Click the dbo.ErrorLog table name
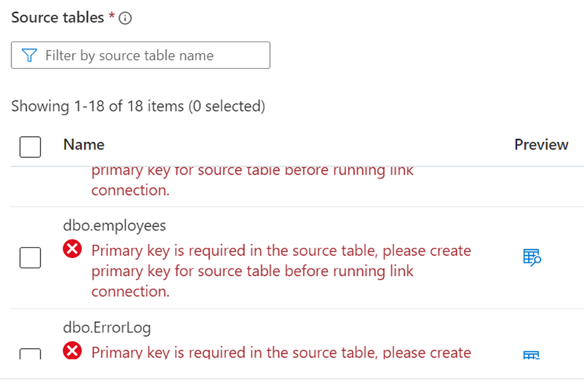584x386 pixels. pyautogui.click(x=107, y=327)
